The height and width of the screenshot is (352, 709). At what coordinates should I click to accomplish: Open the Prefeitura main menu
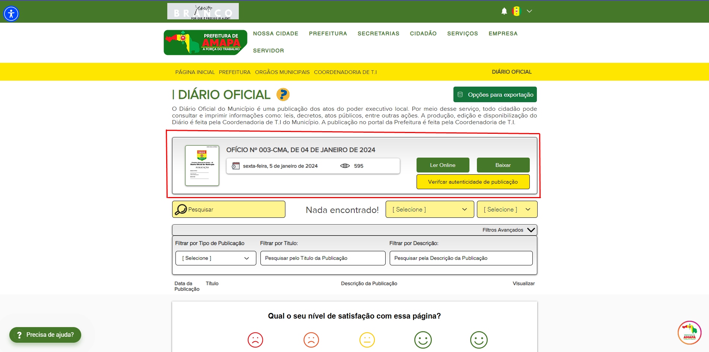click(328, 33)
